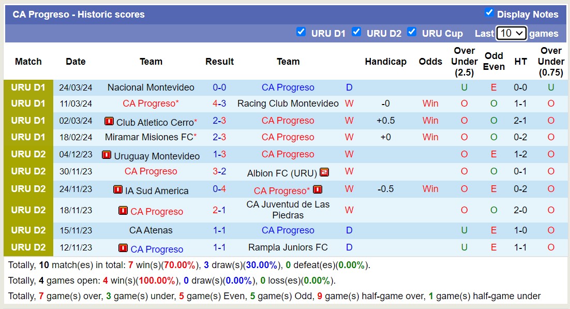Click red card icon in 18/11/23 row
The width and height of the screenshot is (570, 309).
(123, 211)
